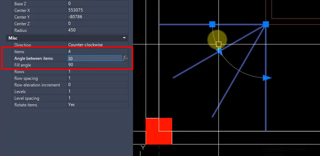The width and height of the screenshot is (320, 156).
Task: Click the red filled column square
Action: [x=159, y=131]
